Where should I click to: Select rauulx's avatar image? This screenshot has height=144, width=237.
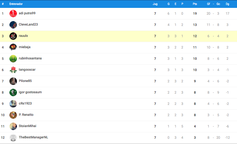pos(13,36)
